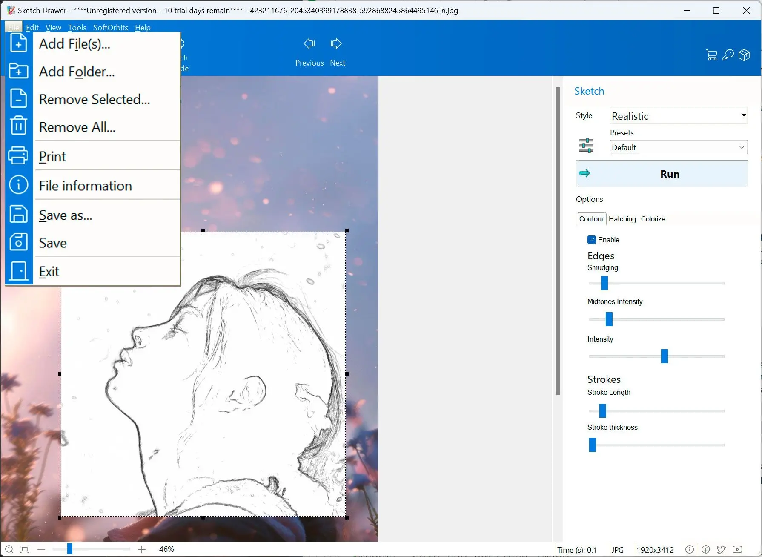This screenshot has height=557, width=762.
Task: Open the Twitter icon in status bar
Action: point(721,549)
